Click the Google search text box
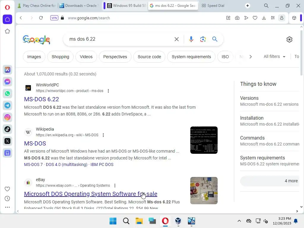Image resolution: width=304 pixels, height=228 pixels. [120, 39]
